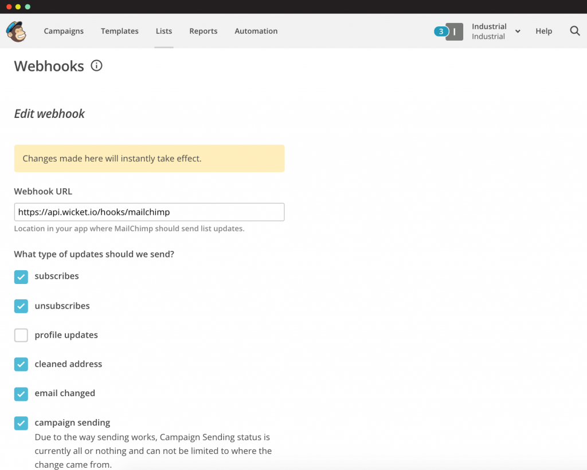
Task: Click the 'cleaned address' label text
Action: (69, 364)
